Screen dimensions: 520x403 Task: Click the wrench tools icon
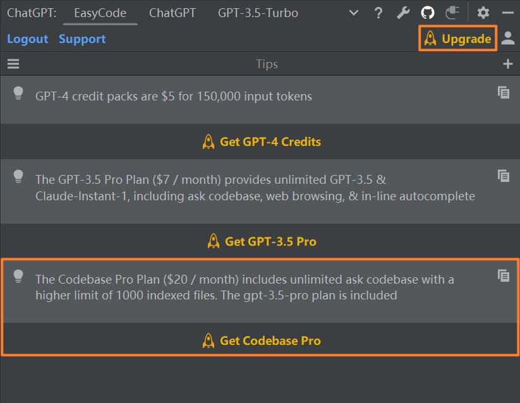click(403, 13)
